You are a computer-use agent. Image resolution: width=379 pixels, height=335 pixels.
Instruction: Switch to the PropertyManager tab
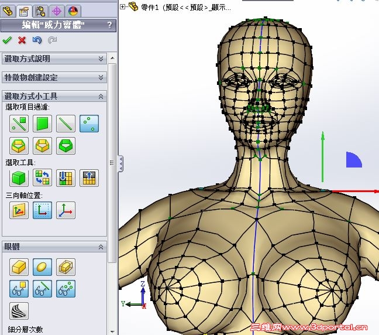coord(24,11)
